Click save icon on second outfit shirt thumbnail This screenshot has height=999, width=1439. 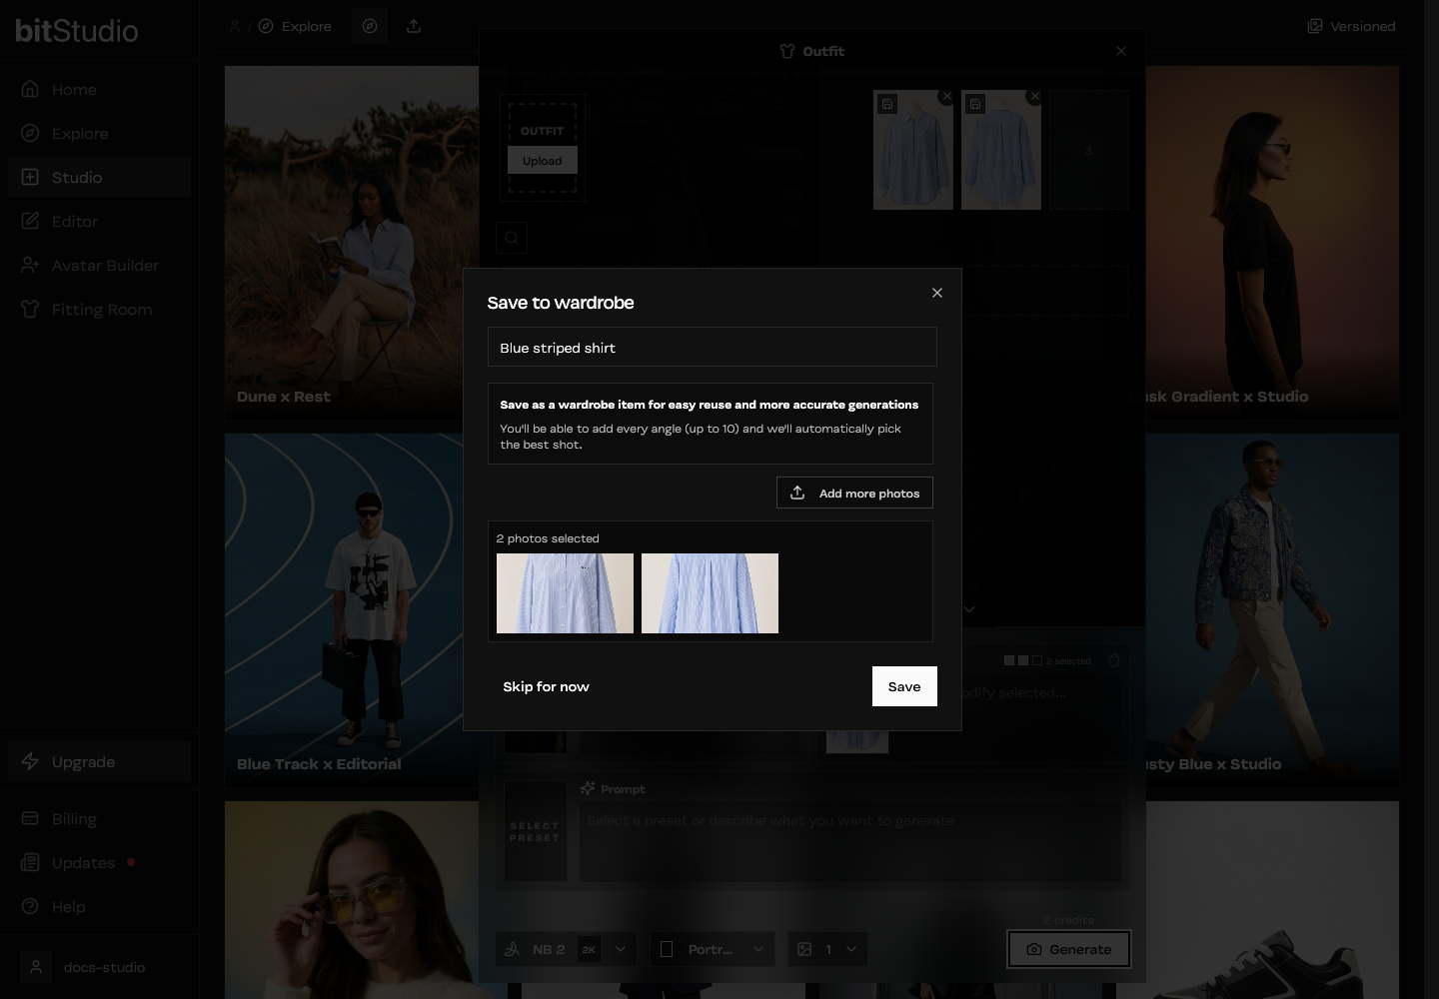975,104
